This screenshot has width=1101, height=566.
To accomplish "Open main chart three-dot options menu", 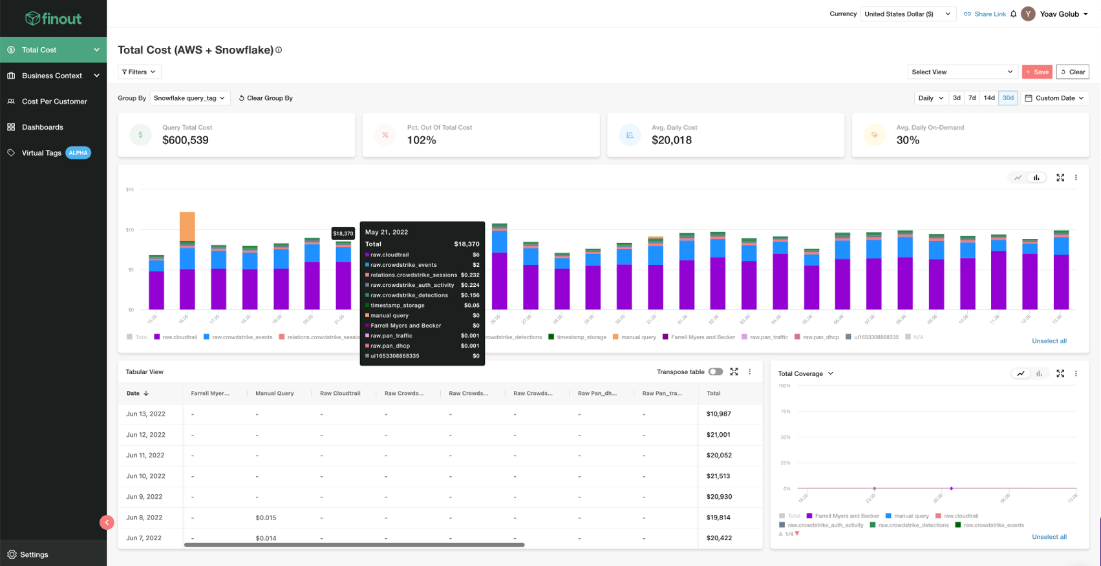I will pyautogui.click(x=1076, y=178).
